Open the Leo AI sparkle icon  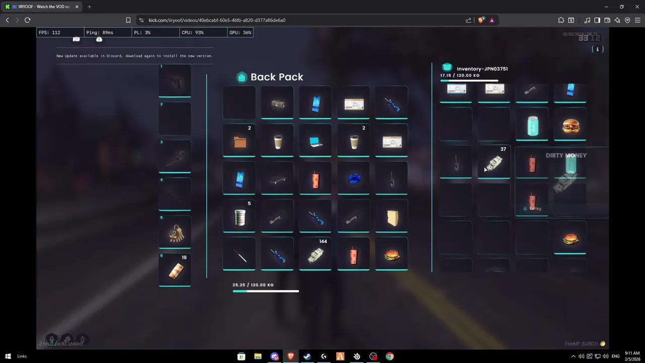(617, 20)
